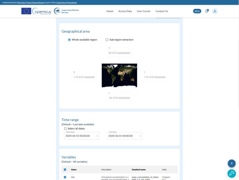The width and height of the screenshot is (239, 180).
Task: Uncheck the CHL variable checkbox
Action: click(65, 177)
